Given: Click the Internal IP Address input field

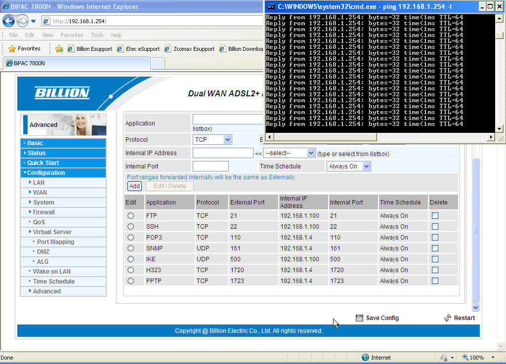Looking at the screenshot, I should click(x=223, y=153).
